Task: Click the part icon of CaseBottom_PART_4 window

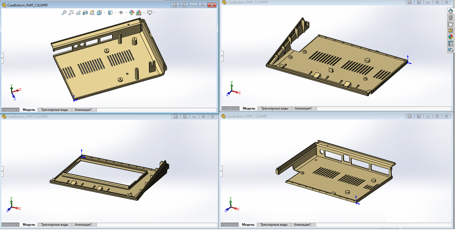Action: (x=4, y=116)
